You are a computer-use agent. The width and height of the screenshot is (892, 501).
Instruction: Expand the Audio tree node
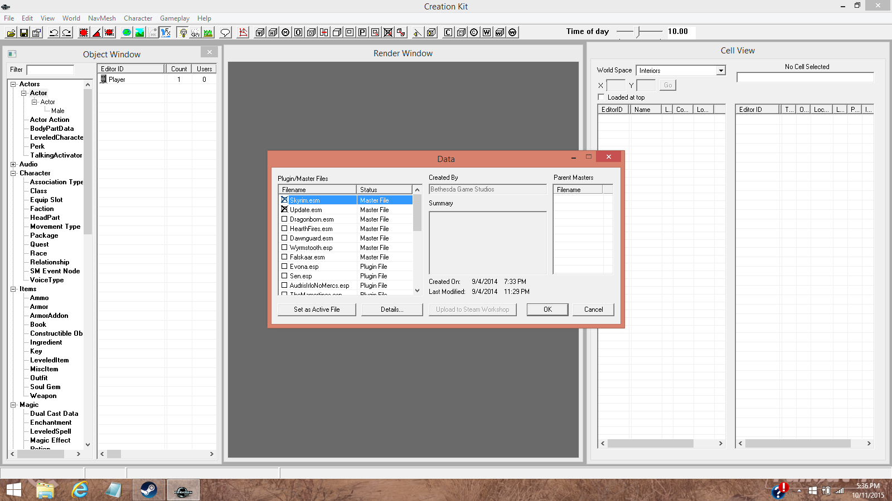pyautogui.click(x=13, y=164)
